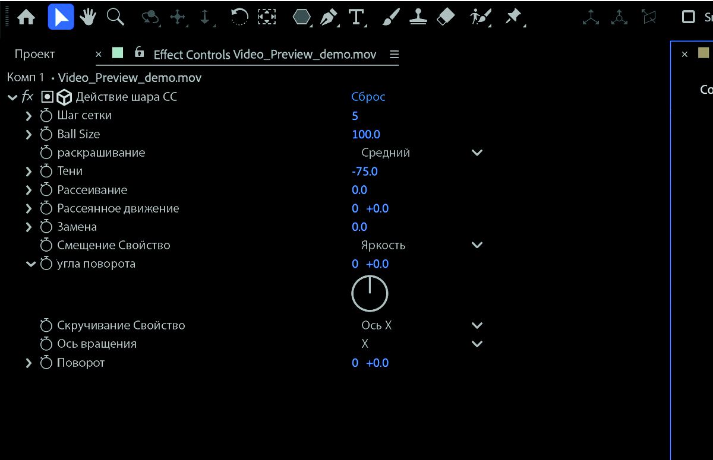Click the Шаг сетки value 5
This screenshot has width=713, height=460.
(x=355, y=116)
